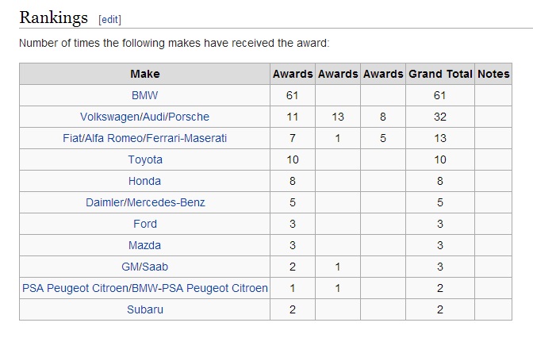Click the edit link beside Rankings
Viewport: 533px width, 338px height.
109,19
